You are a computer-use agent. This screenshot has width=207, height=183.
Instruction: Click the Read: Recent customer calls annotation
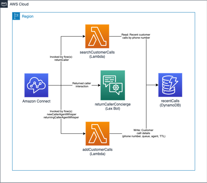click(x=136, y=36)
